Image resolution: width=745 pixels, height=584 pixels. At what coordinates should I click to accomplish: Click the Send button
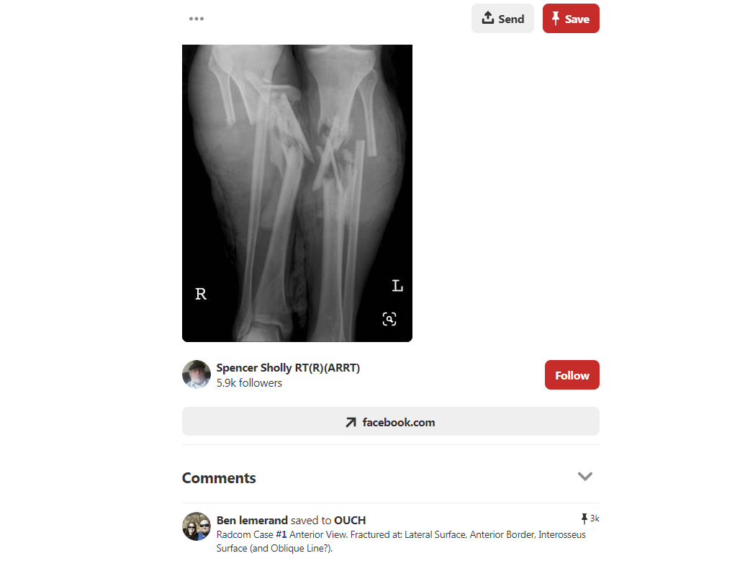coord(502,19)
